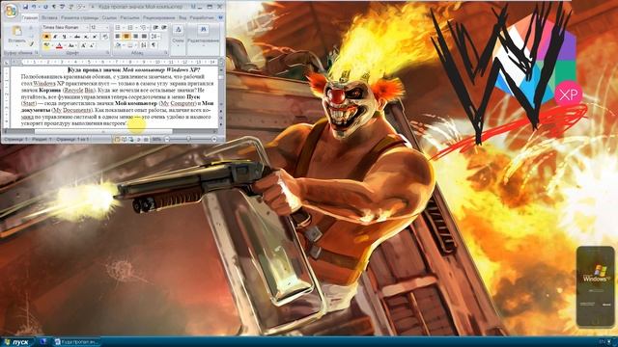Click the Redo icon in Quick Access Toolbar

click(x=45, y=7)
